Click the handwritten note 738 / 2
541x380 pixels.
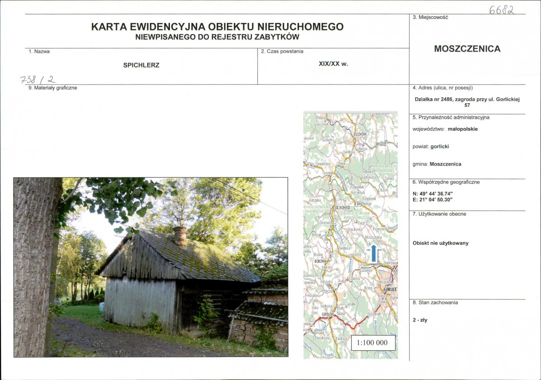[x=38, y=80]
